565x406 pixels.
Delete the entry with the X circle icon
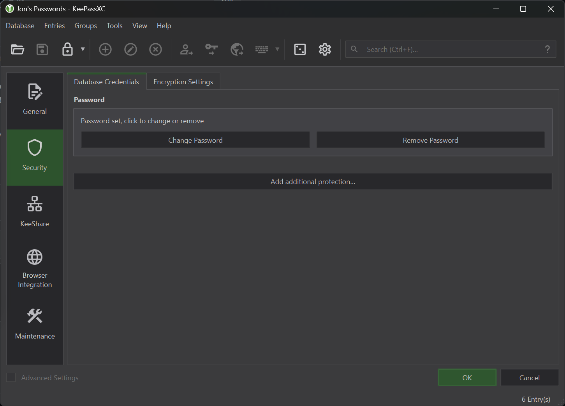point(155,50)
